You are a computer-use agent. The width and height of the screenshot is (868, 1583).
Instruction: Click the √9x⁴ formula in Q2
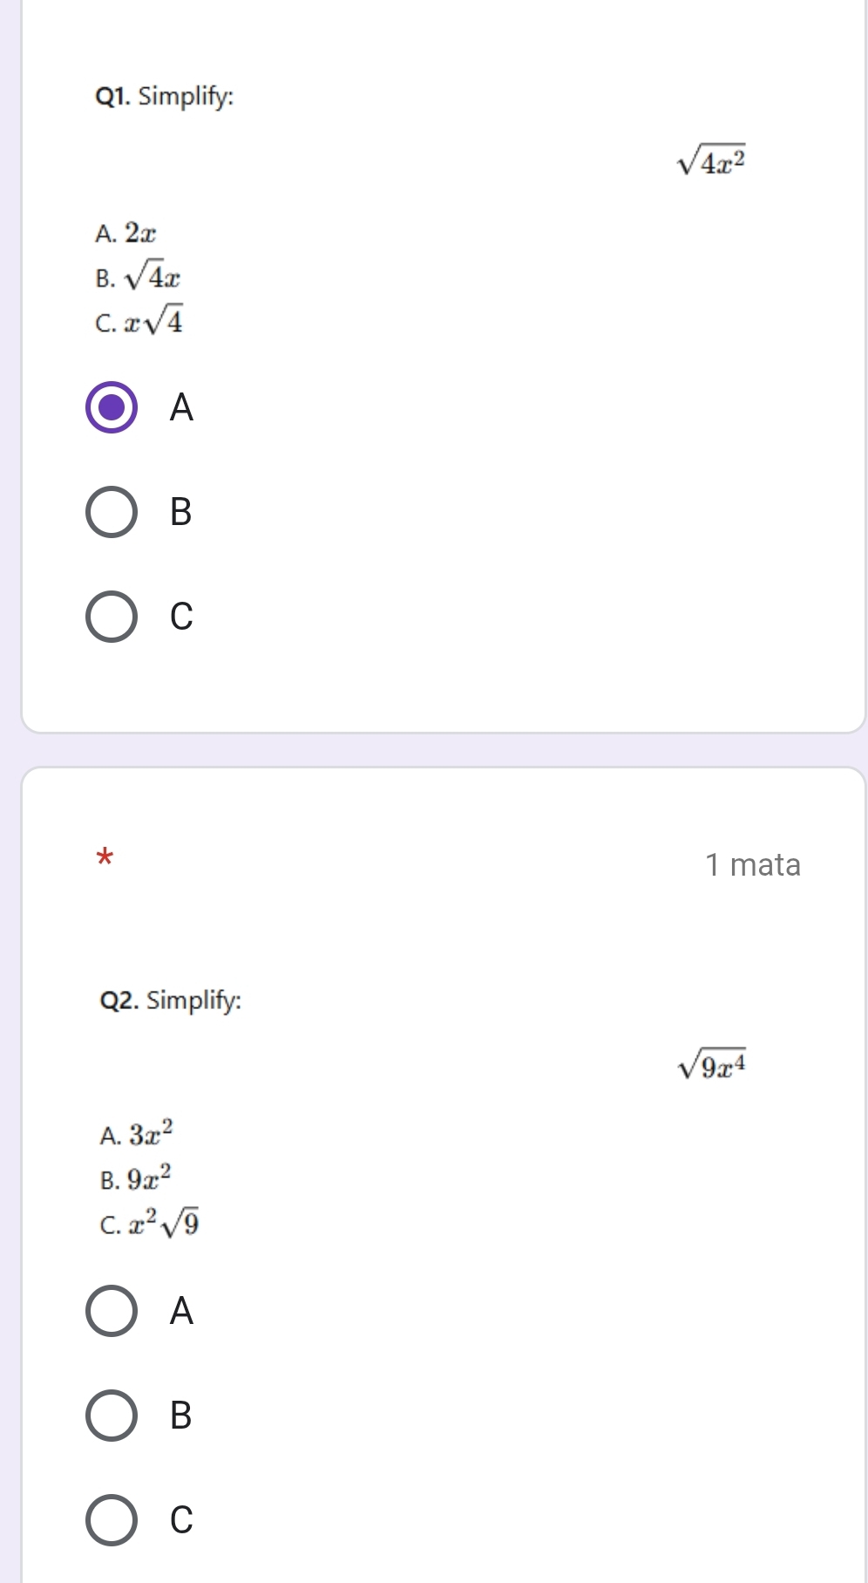pos(711,1065)
